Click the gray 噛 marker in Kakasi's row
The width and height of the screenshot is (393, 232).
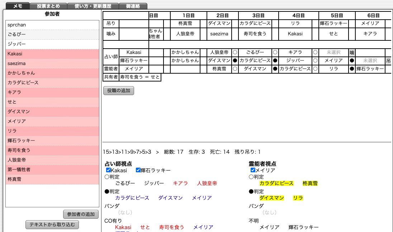pyautogui.click(x=352, y=53)
